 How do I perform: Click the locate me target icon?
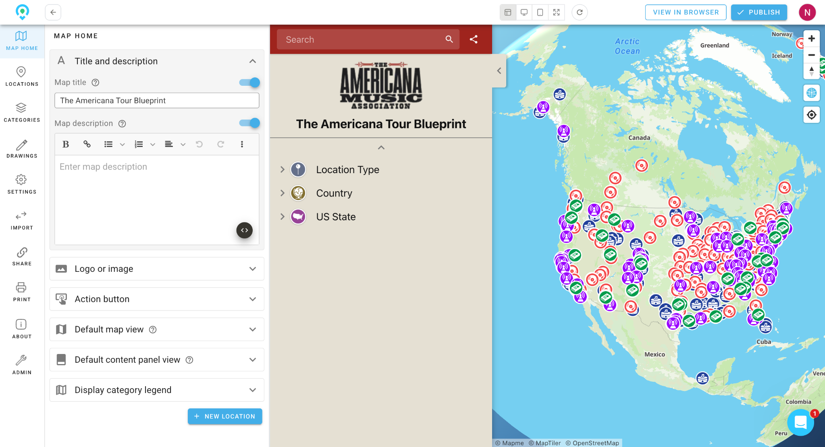tap(811, 115)
